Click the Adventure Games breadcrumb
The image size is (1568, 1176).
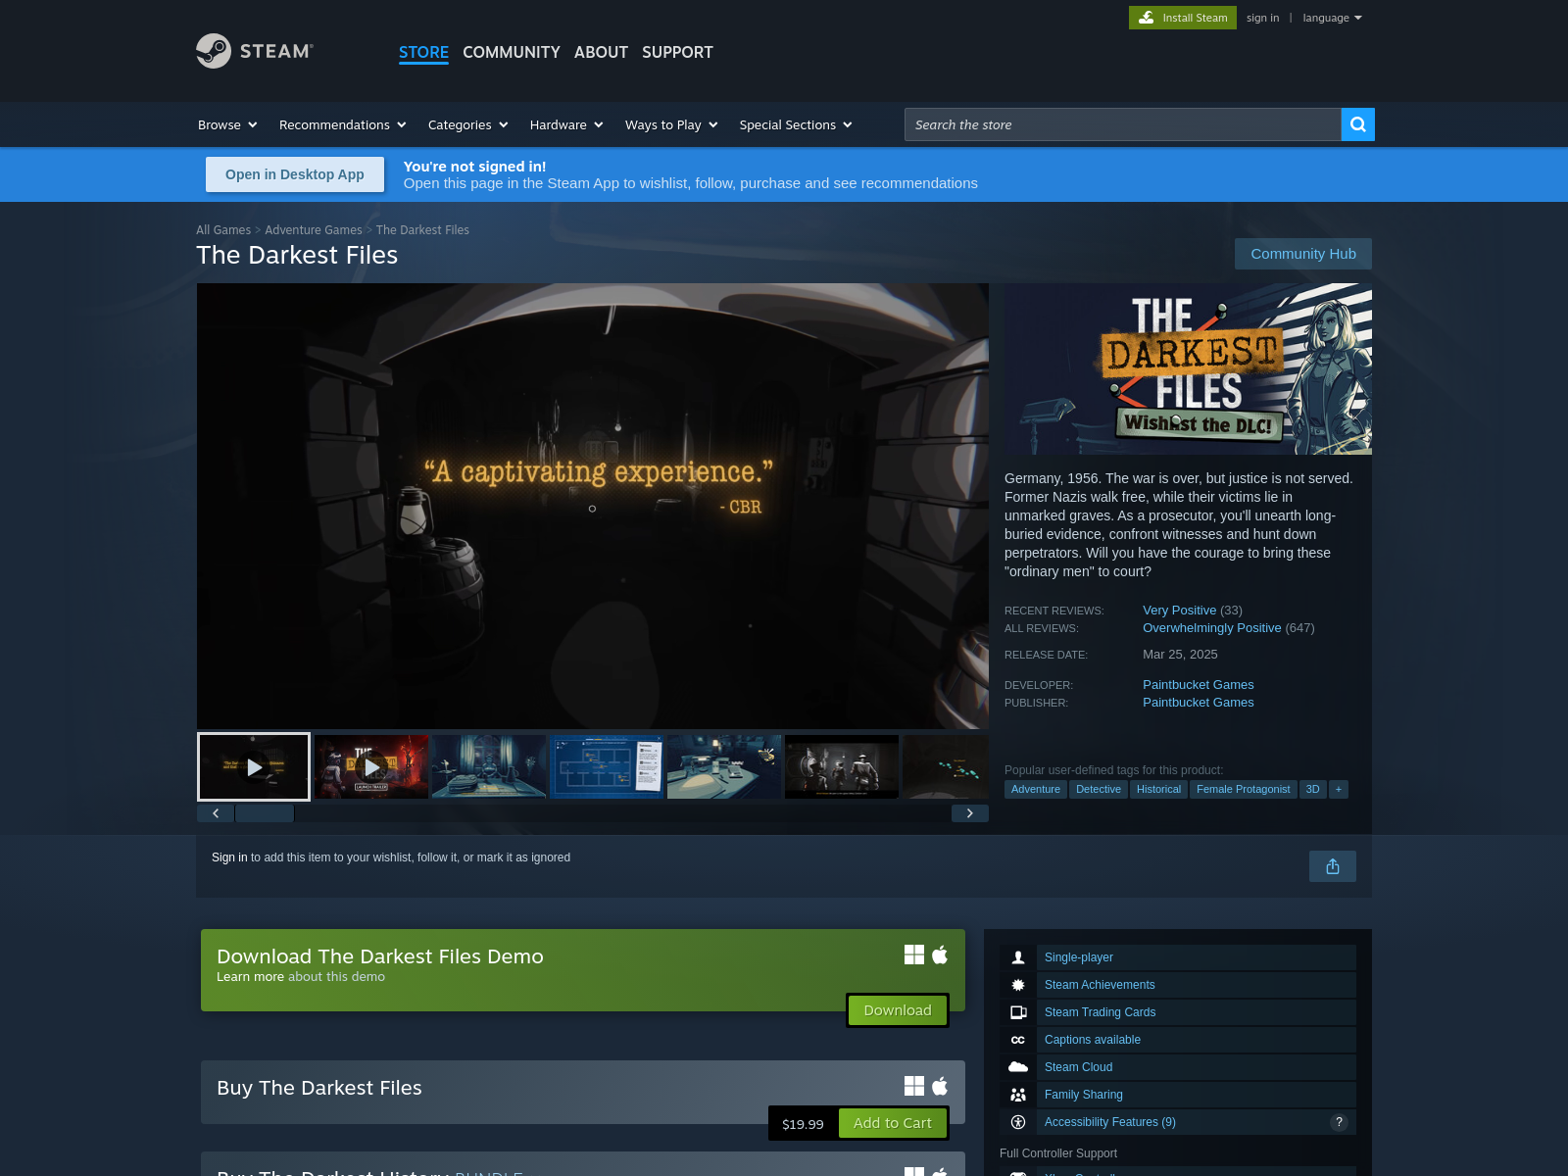tap(314, 230)
